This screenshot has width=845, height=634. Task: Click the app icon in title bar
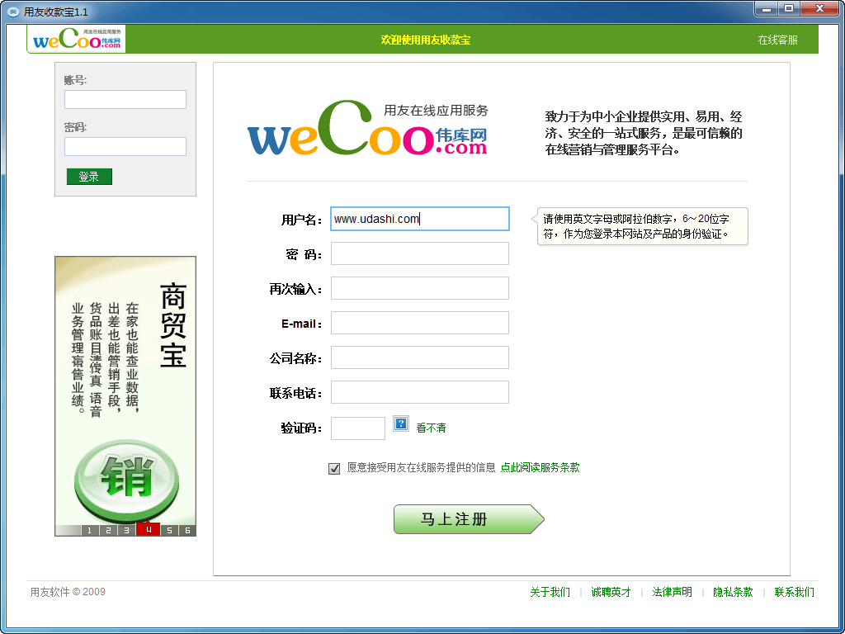(x=12, y=12)
